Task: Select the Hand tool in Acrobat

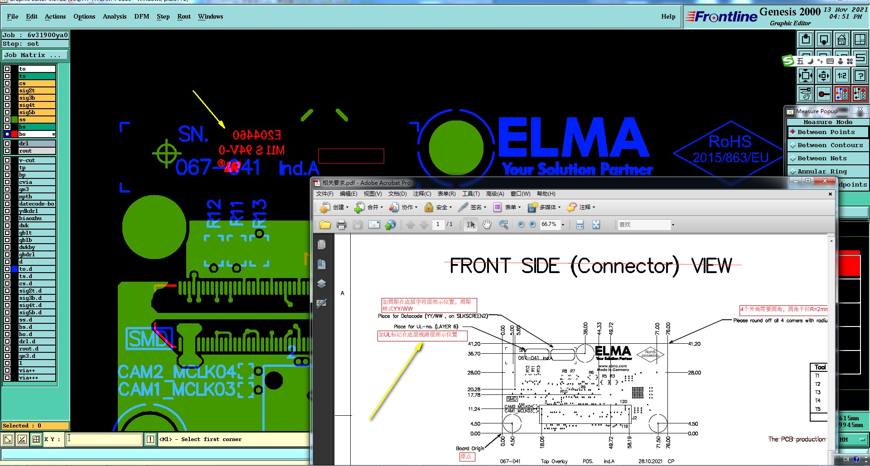Action: (487, 225)
